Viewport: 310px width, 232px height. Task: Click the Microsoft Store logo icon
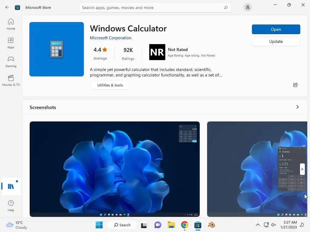point(17,8)
